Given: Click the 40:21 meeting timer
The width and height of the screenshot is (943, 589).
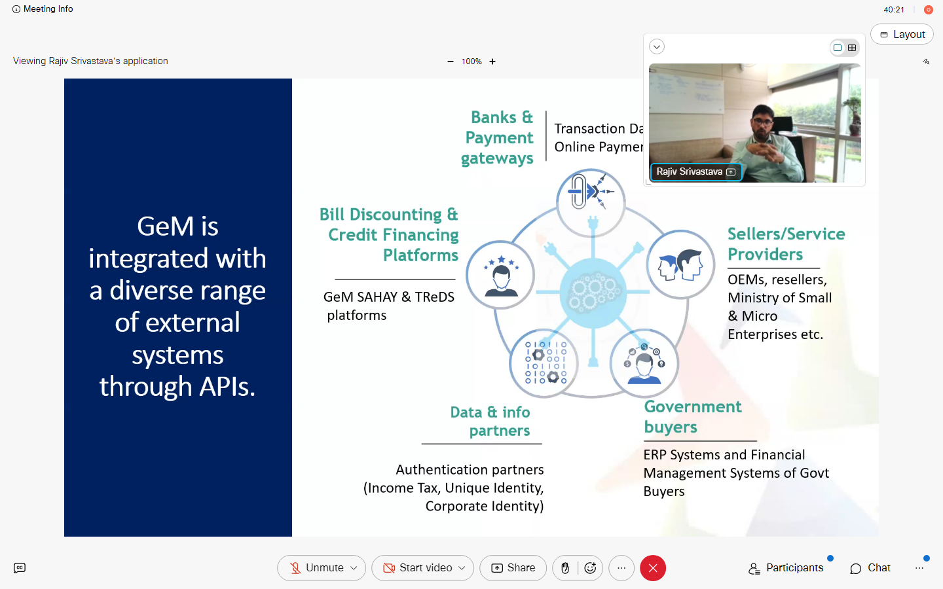Looking at the screenshot, I should click(894, 10).
